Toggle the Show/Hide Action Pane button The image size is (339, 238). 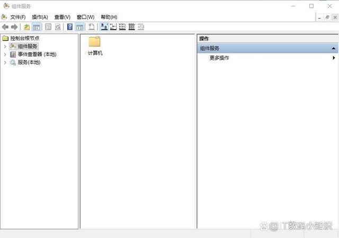click(x=79, y=27)
